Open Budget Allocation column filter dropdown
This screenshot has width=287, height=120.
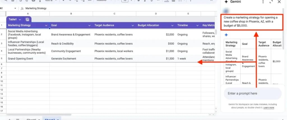pyautogui.click(x=172, y=26)
